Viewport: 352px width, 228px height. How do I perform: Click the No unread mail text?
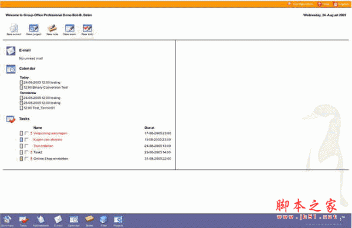[x=31, y=58]
